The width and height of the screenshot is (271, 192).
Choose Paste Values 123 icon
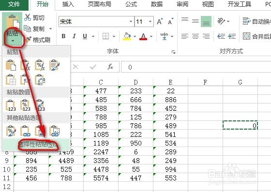(x=11, y=105)
